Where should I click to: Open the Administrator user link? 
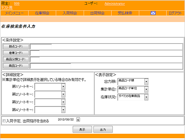click(x=115, y=4)
